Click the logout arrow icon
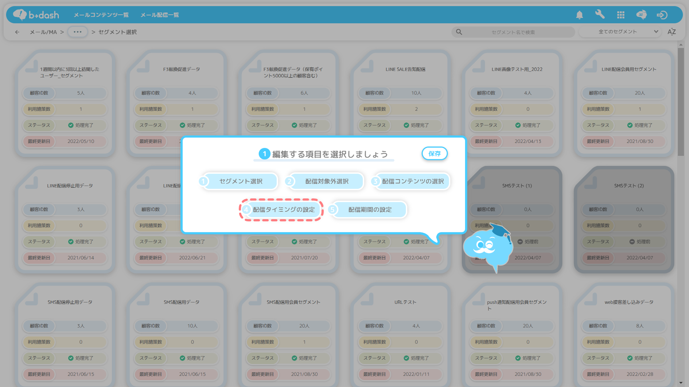This screenshot has height=387, width=689. [x=662, y=15]
